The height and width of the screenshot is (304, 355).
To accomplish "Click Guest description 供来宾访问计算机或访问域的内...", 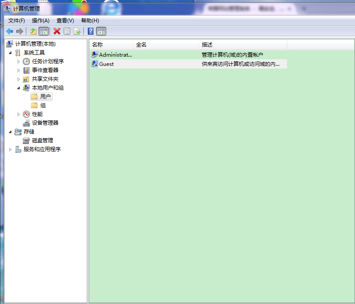I will pyautogui.click(x=240, y=64).
